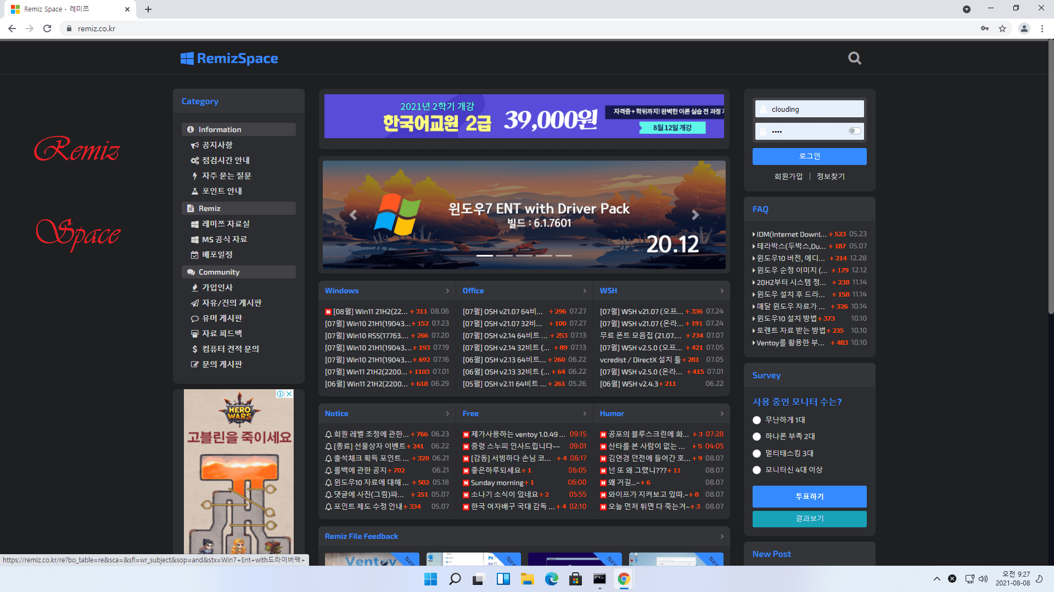Image resolution: width=1054 pixels, height=592 pixels.
Task: Open volume control in system tray
Action: [983, 579]
